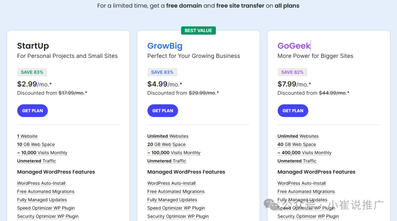Open the GrowBig plan title
Screen dimensions: 397x221
165,46
